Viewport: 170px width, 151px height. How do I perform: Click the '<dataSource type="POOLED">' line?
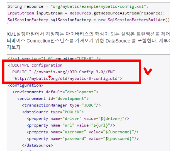(x=53, y=112)
